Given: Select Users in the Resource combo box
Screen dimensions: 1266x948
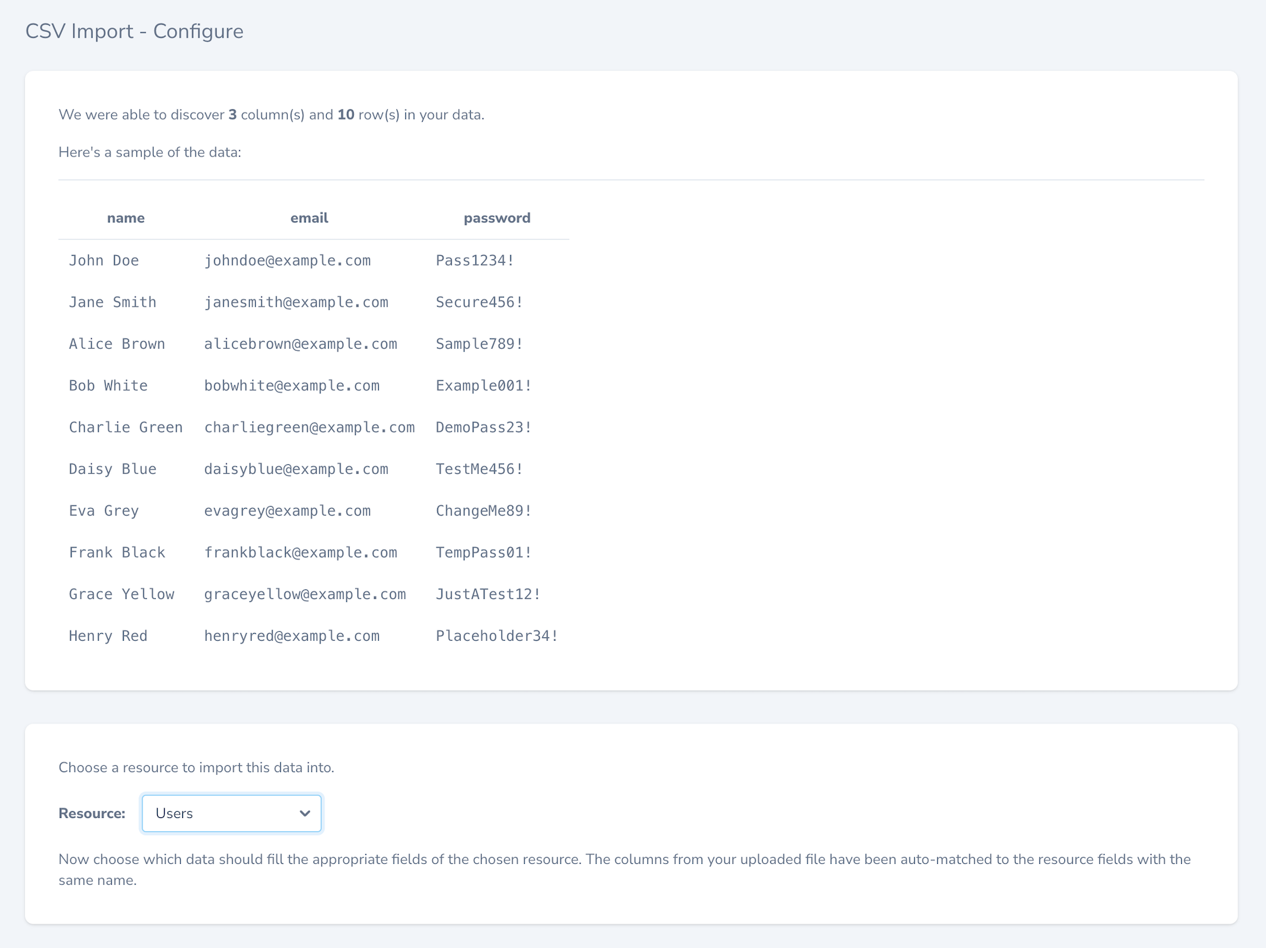Looking at the screenshot, I should 231,812.
